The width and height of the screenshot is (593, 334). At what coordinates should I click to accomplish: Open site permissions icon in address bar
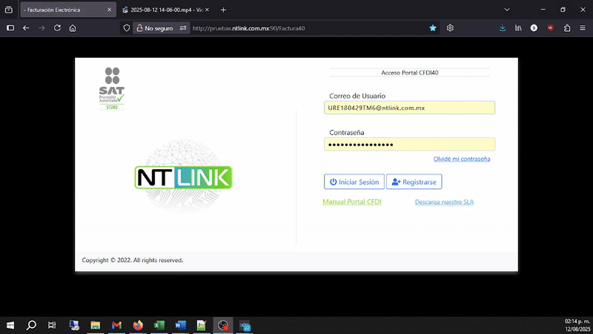pyautogui.click(x=183, y=28)
